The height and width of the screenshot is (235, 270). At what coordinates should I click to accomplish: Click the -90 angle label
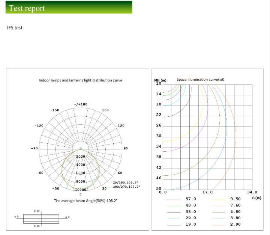pos(34,148)
